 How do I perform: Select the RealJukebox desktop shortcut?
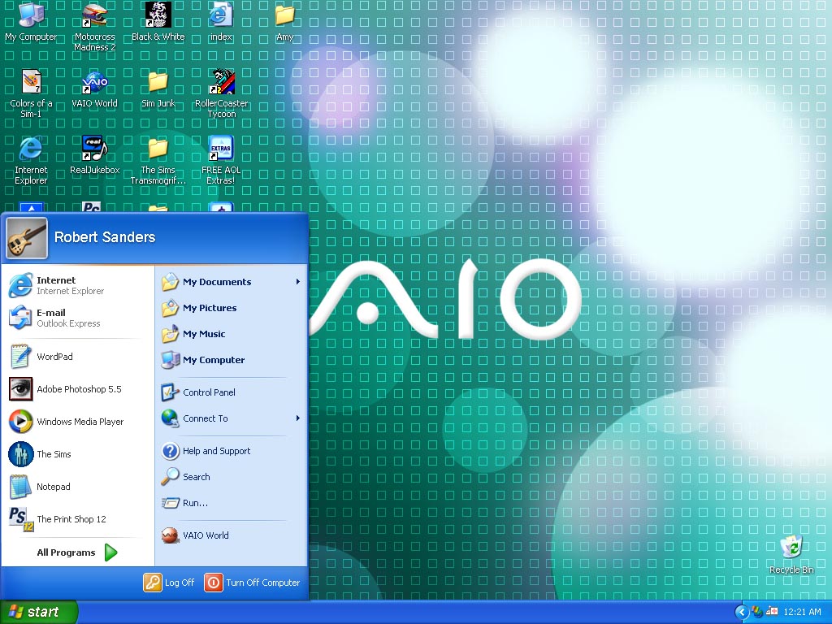point(94,155)
